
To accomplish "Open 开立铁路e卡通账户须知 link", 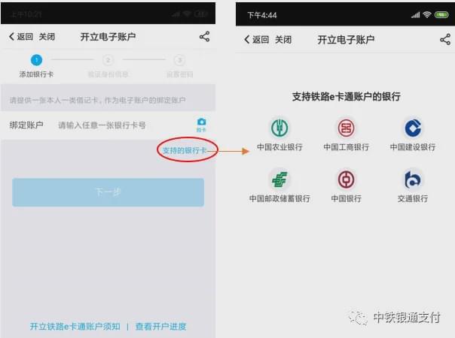I will tap(75, 327).
